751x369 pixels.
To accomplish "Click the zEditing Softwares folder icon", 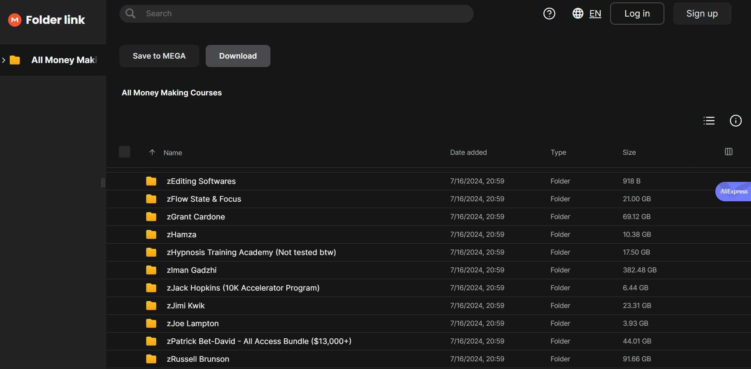I will coord(151,181).
